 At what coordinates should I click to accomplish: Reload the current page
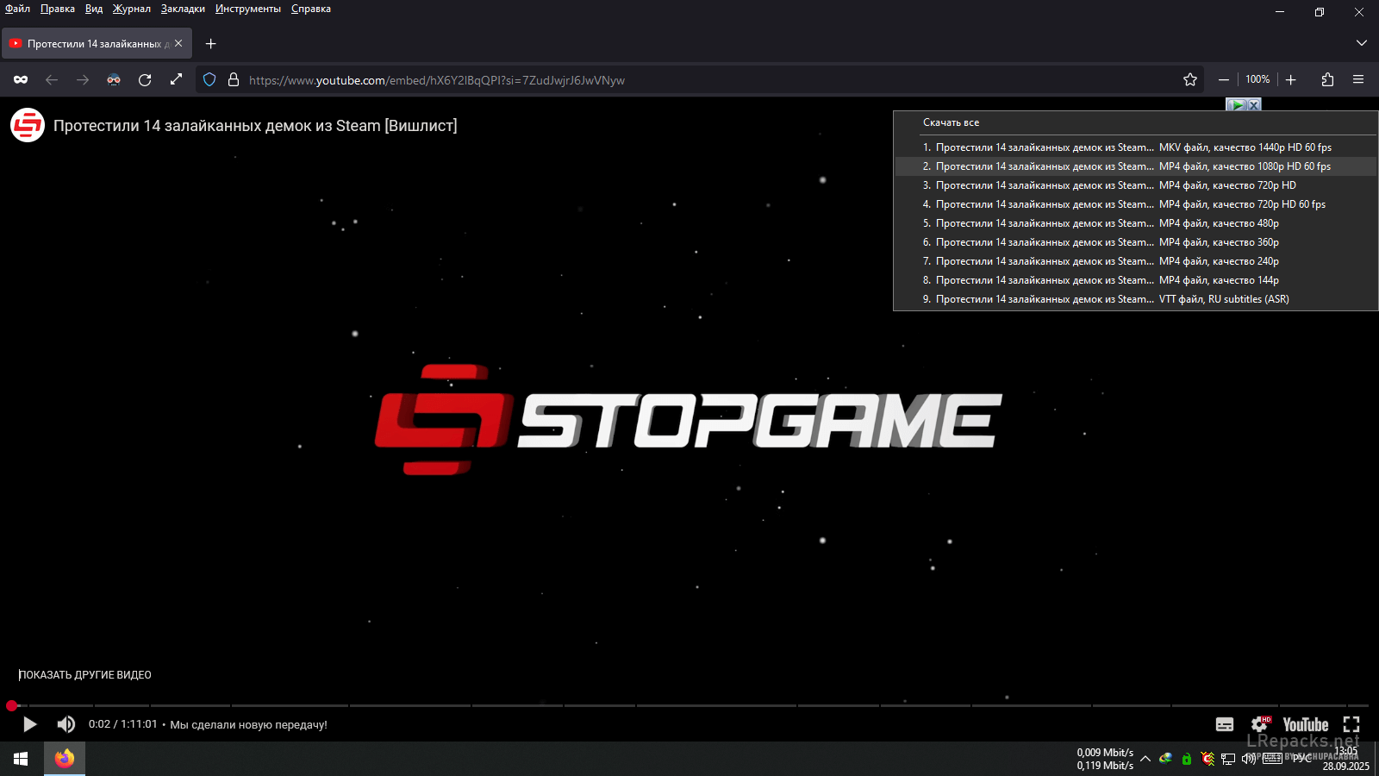pyautogui.click(x=145, y=80)
